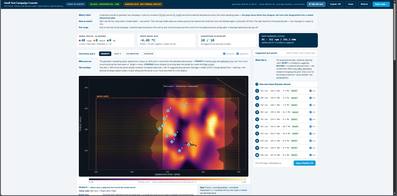Screen dimensions: 397x196
Task: Click the priority score colour scale bar
Action: 167,179
